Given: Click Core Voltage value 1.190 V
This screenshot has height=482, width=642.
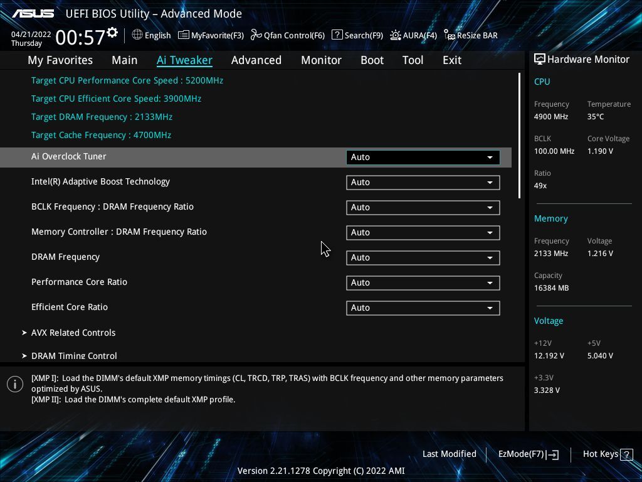Looking at the screenshot, I should tap(600, 151).
